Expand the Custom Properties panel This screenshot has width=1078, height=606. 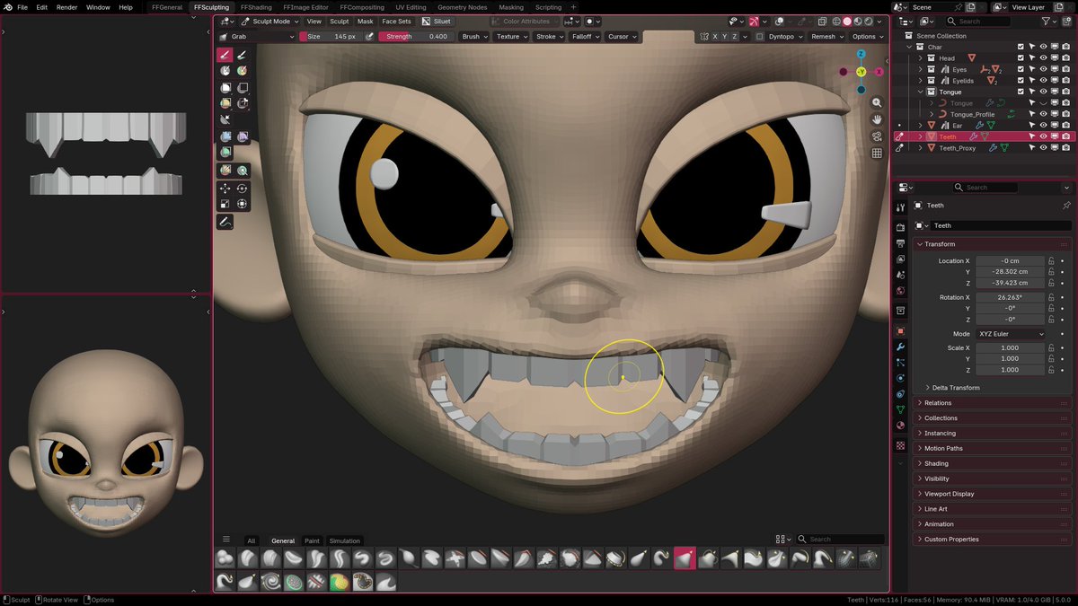pyautogui.click(x=951, y=540)
